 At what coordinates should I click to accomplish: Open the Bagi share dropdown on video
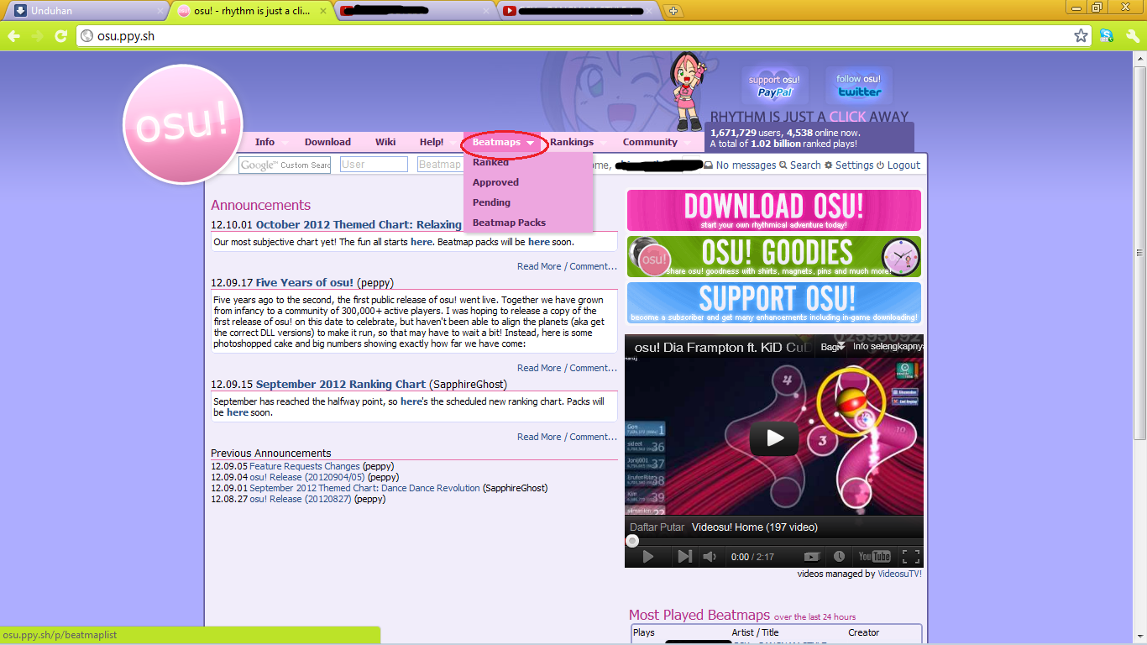[832, 346]
